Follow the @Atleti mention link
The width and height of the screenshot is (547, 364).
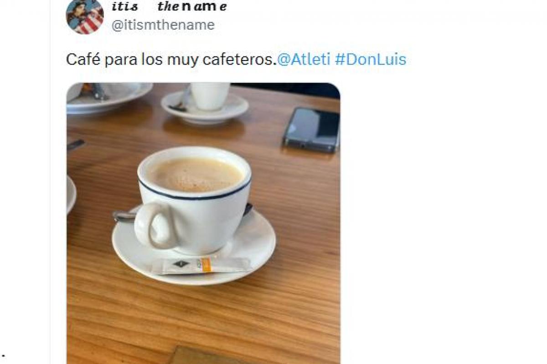[304, 60]
